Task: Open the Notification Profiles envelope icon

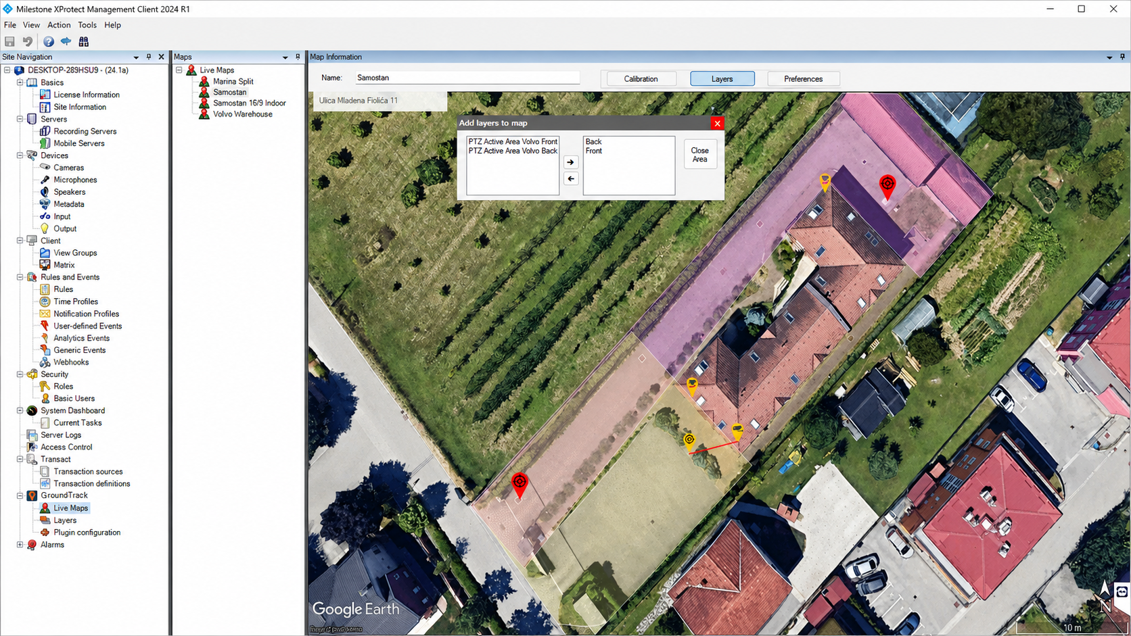Action: (45, 314)
